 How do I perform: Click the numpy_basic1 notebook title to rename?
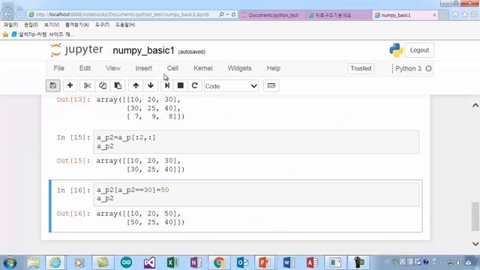(x=143, y=50)
